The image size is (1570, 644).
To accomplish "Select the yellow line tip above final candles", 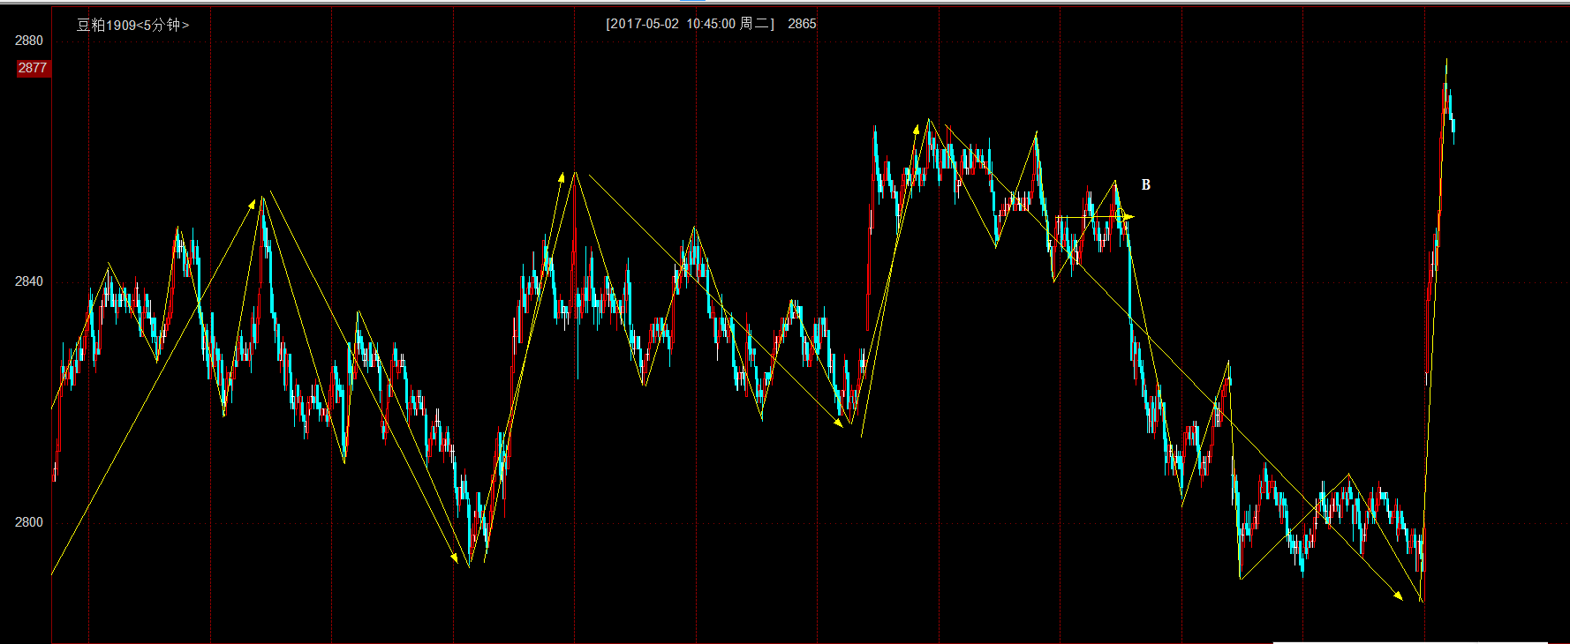I will click(1446, 59).
